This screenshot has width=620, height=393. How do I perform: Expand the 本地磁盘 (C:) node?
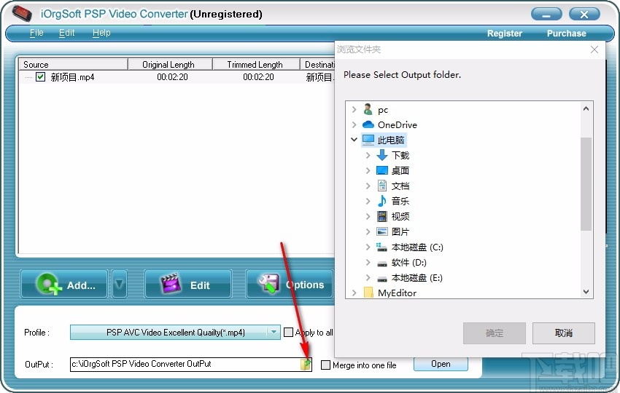click(x=368, y=247)
